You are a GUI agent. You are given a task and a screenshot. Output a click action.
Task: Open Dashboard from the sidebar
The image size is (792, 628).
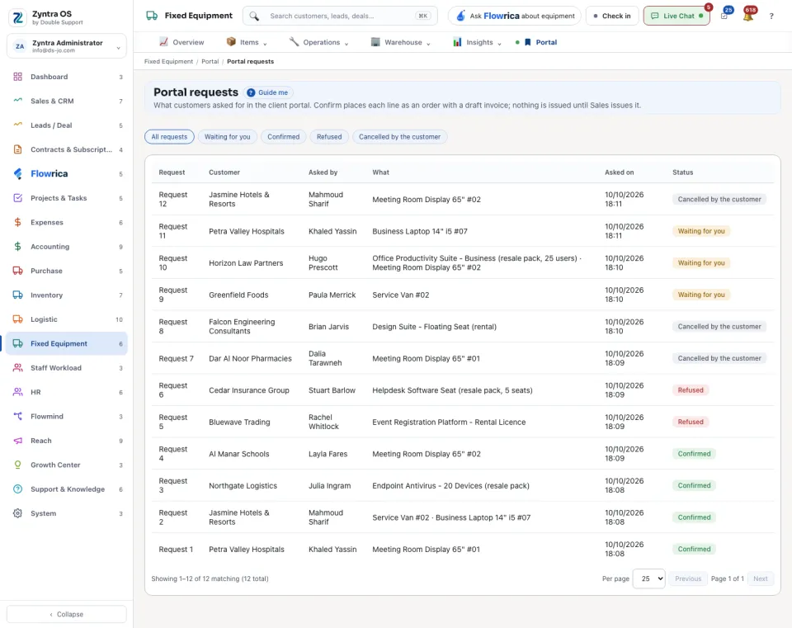coord(67,77)
